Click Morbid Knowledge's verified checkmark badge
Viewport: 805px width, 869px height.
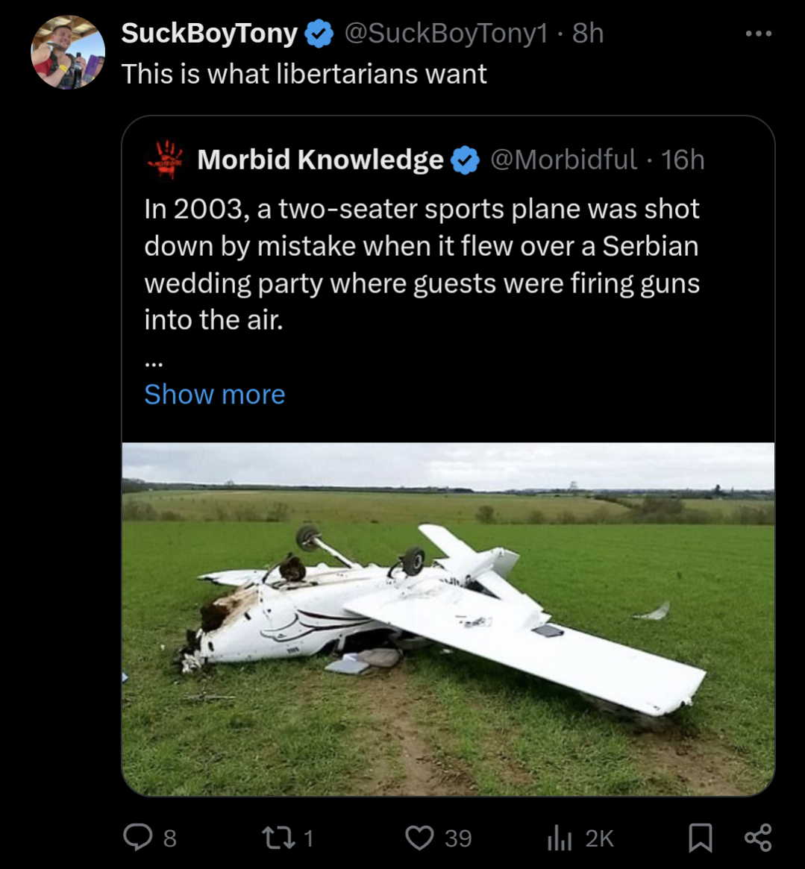tap(466, 160)
